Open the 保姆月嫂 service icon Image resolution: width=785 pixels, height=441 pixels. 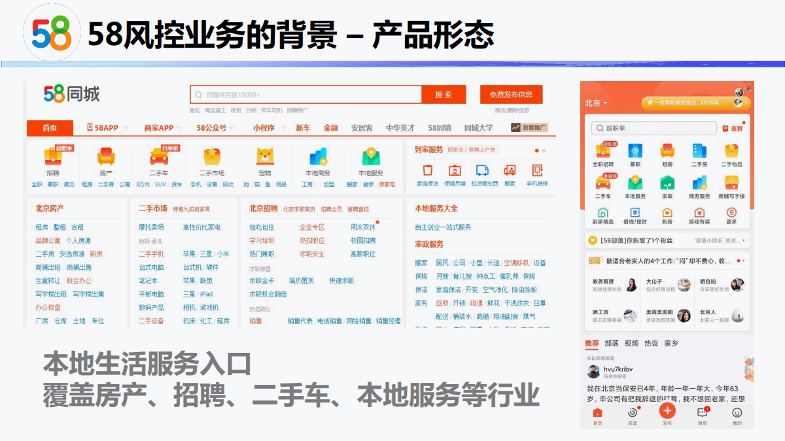pos(455,171)
